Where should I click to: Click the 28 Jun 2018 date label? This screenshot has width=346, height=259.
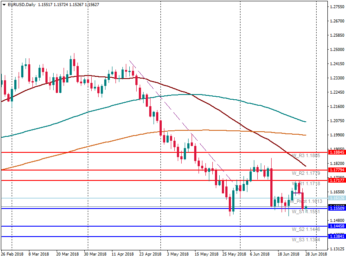click(317, 254)
